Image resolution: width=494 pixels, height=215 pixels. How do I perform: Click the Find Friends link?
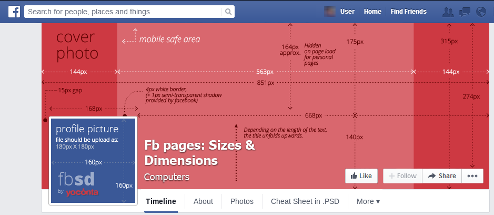pyautogui.click(x=408, y=12)
